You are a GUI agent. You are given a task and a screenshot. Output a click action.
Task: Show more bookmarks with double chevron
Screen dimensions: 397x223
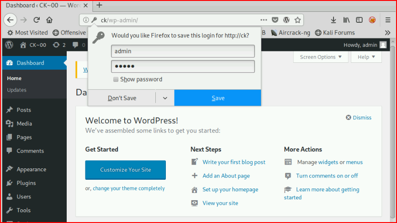387,33
